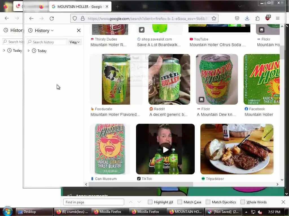Screen dimensions: 289x216
Task: Open the list all tabs chevron
Action: click(240, 7)
